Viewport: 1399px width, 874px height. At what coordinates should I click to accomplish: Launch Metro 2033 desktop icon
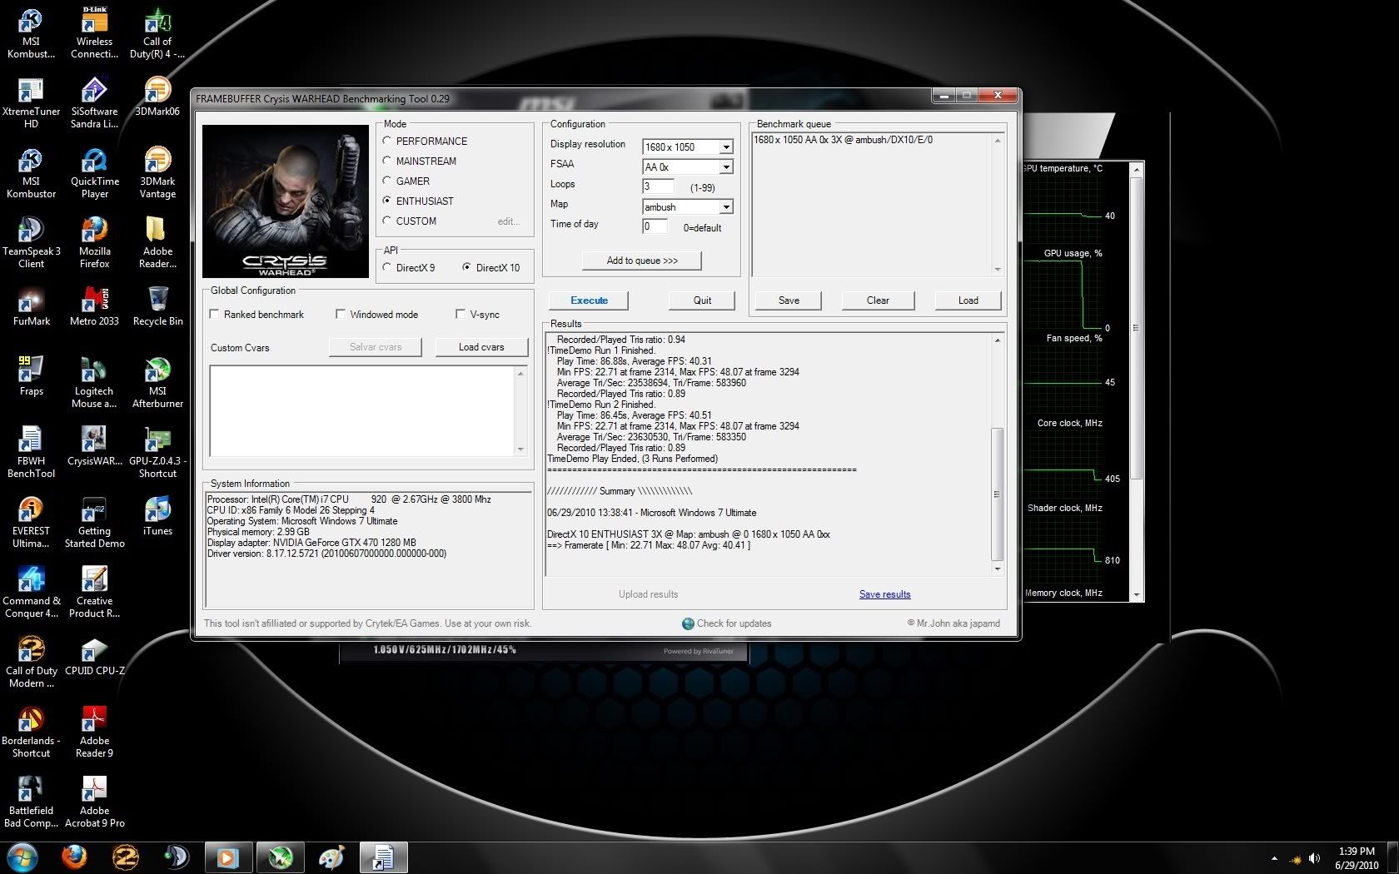pyautogui.click(x=94, y=306)
